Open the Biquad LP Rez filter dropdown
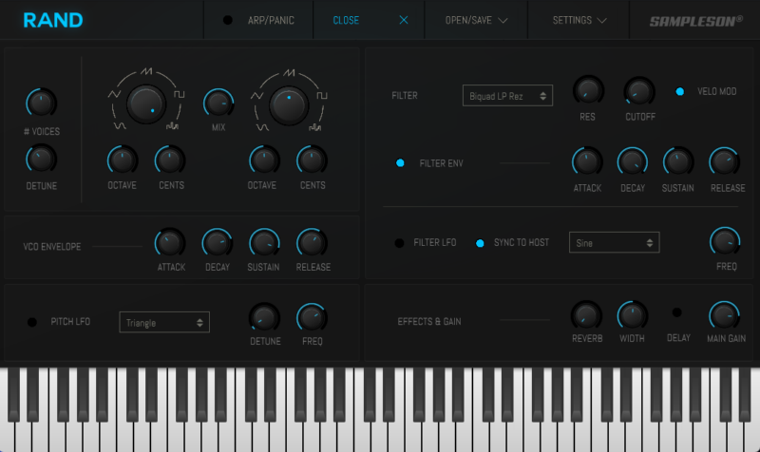 coord(507,96)
